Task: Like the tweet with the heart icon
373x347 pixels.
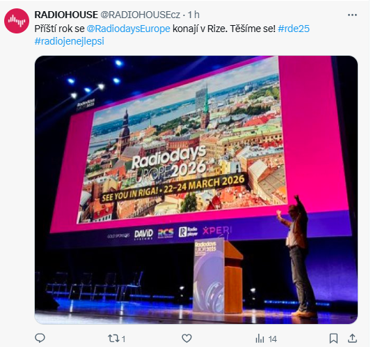Action: tap(186, 338)
